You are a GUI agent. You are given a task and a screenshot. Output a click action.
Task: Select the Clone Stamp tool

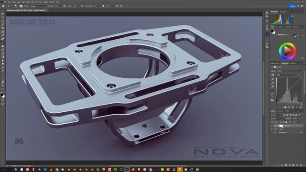[x=2, y=46]
